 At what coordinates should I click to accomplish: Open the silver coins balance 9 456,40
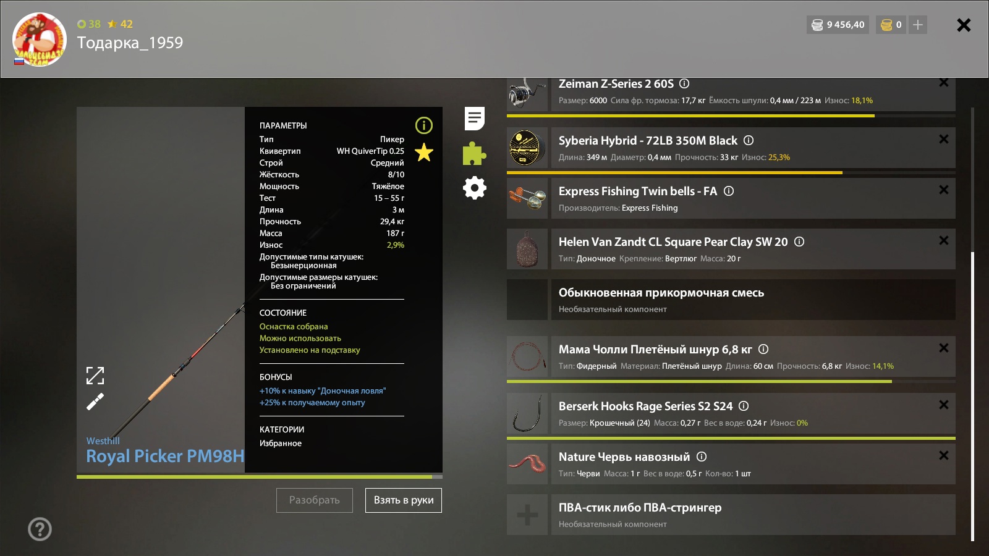click(838, 25)
